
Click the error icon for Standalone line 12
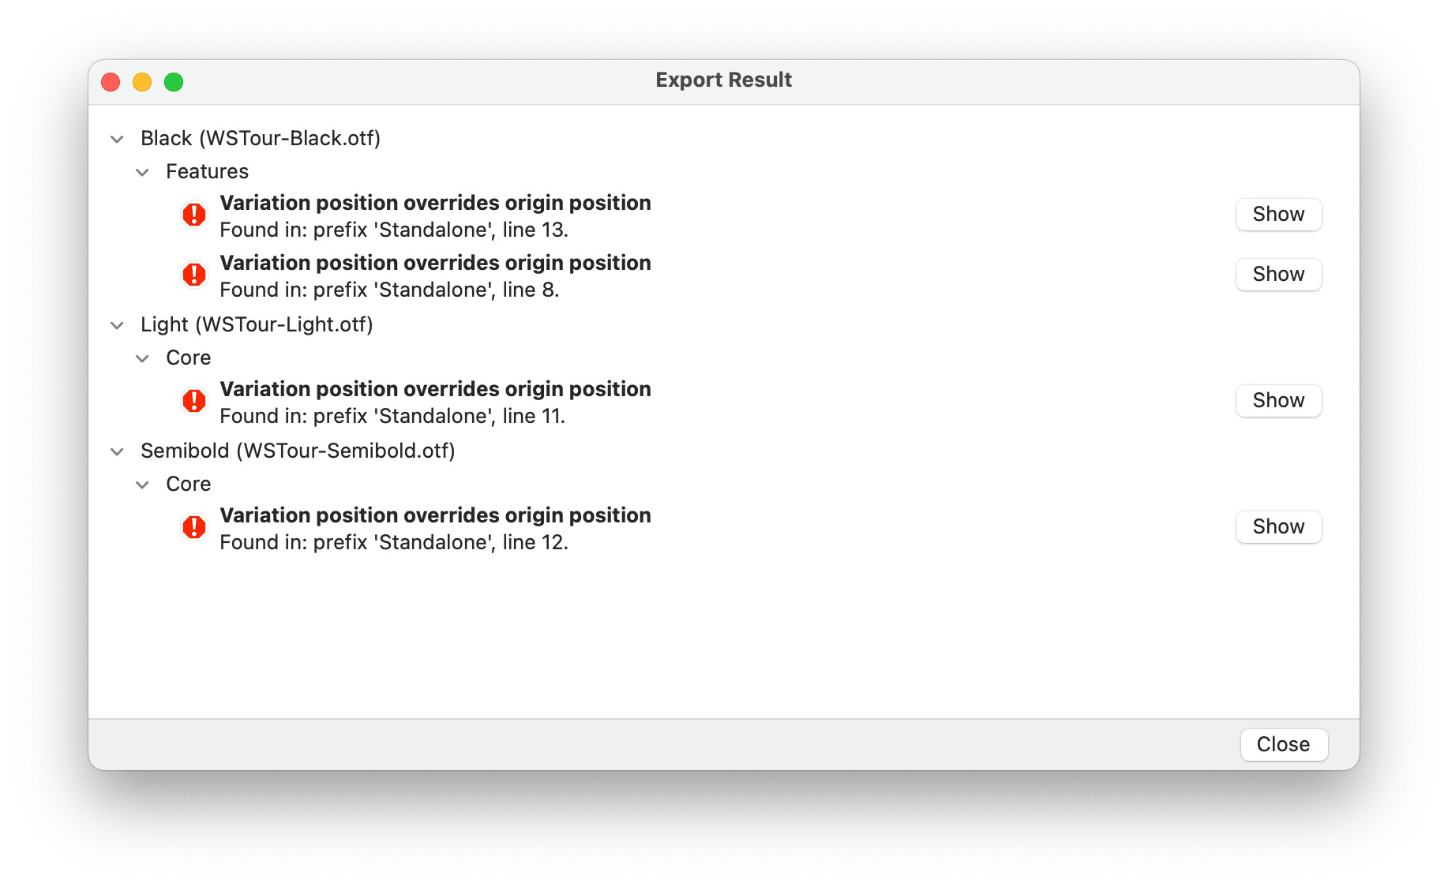tap(194, 527)
